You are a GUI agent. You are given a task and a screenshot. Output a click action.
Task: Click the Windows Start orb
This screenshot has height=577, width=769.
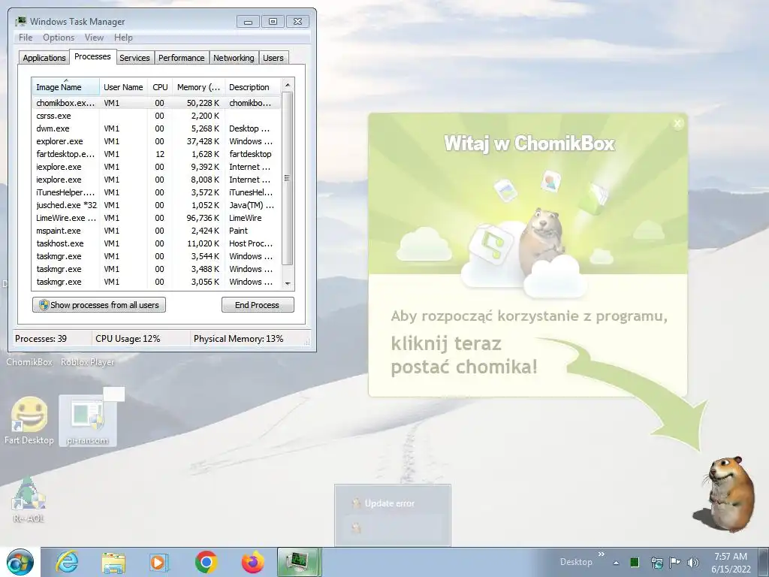tap(20, 562)
